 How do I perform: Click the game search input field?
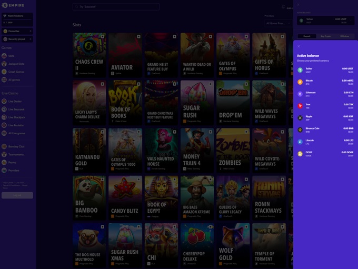coord(116,7)
